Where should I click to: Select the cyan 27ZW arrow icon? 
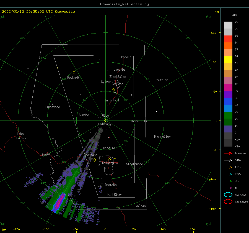coord(228,174)
